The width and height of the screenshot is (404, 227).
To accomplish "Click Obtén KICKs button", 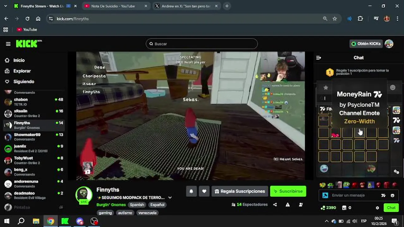I will (366, 44).
